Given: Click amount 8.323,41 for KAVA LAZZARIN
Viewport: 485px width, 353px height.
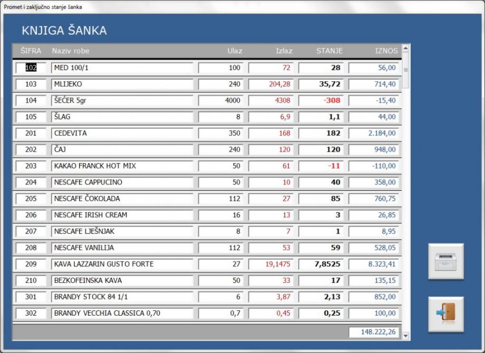Looking at the screenshot, I should point(374,264).
